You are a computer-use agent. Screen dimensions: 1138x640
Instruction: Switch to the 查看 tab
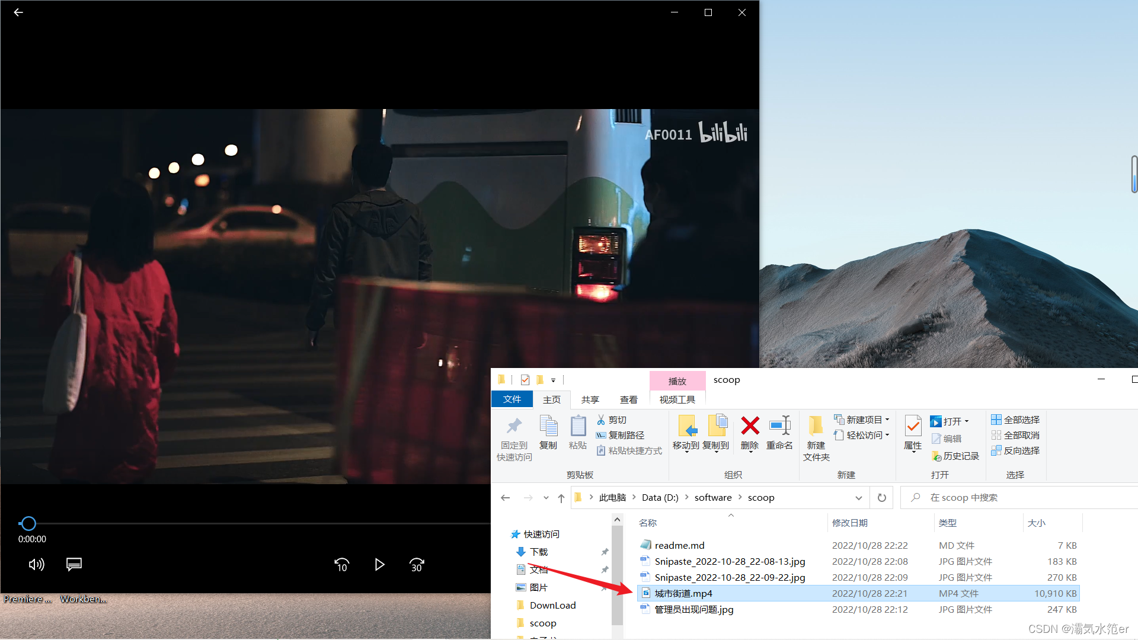pos(629,399)
